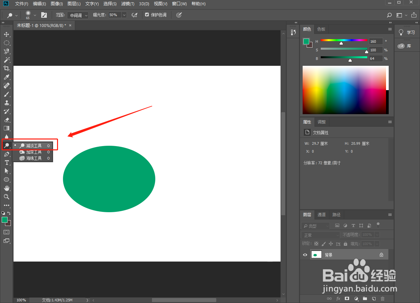Select the Brush tool
The width and height of the screenshot is (420, 303).
tap(6, 94)
